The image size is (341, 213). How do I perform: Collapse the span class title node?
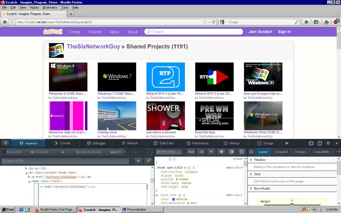point(29,181)
